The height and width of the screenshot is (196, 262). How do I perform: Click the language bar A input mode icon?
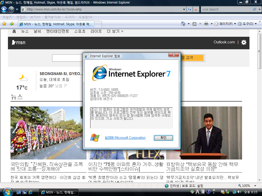pos(198,192)
